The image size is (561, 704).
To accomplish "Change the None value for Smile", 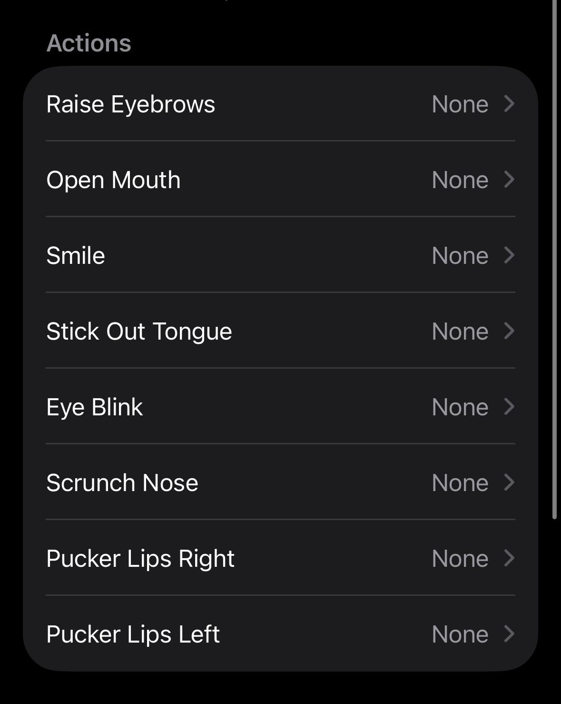I will [x=460, y=255].
